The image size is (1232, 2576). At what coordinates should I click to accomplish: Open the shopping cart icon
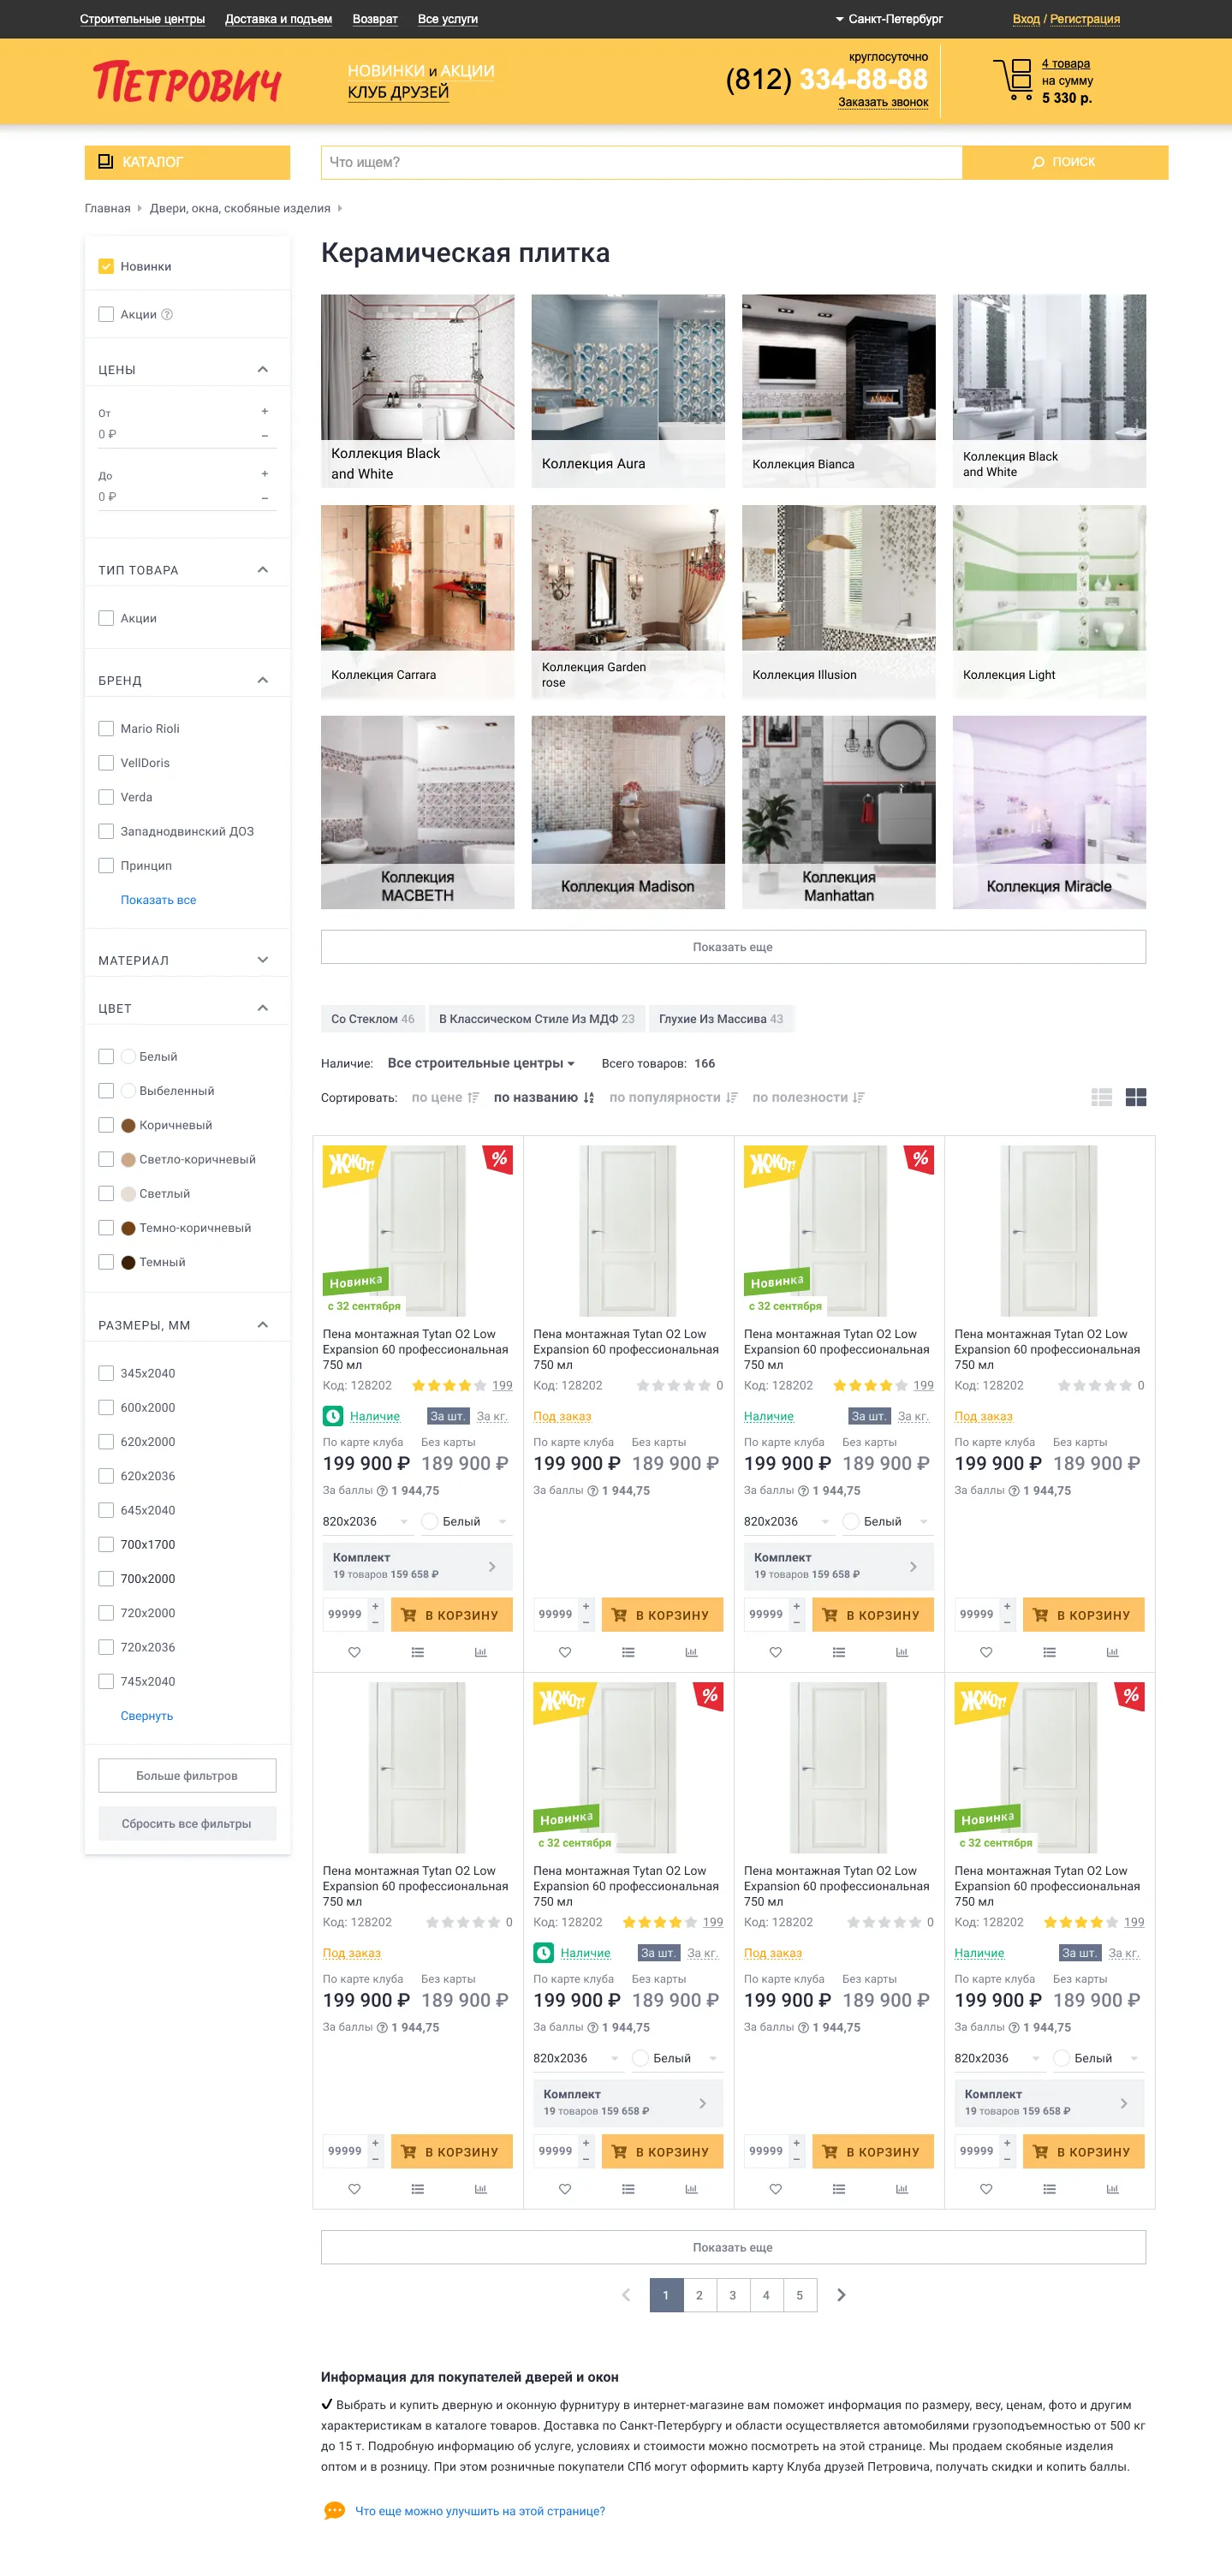point(1012,80)
